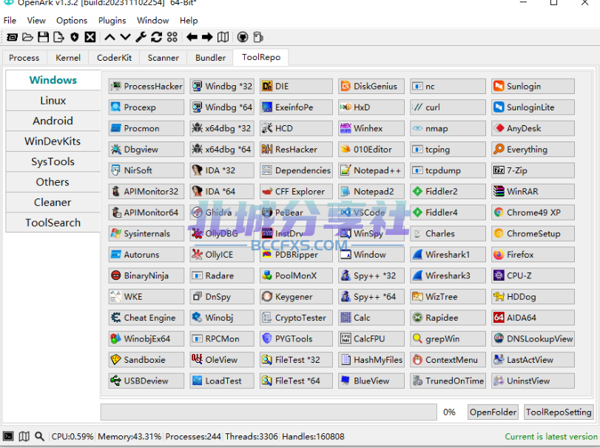The width and height of the screenshot is (600, 448).
Task: Launch AnyDesk tool
Action: pyautogui.click(x=533, y=128)
